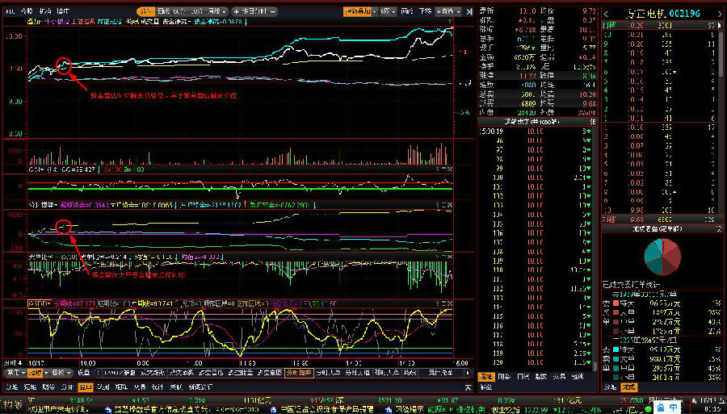Click the Chinese 中 input mode button

coord(672,405)
